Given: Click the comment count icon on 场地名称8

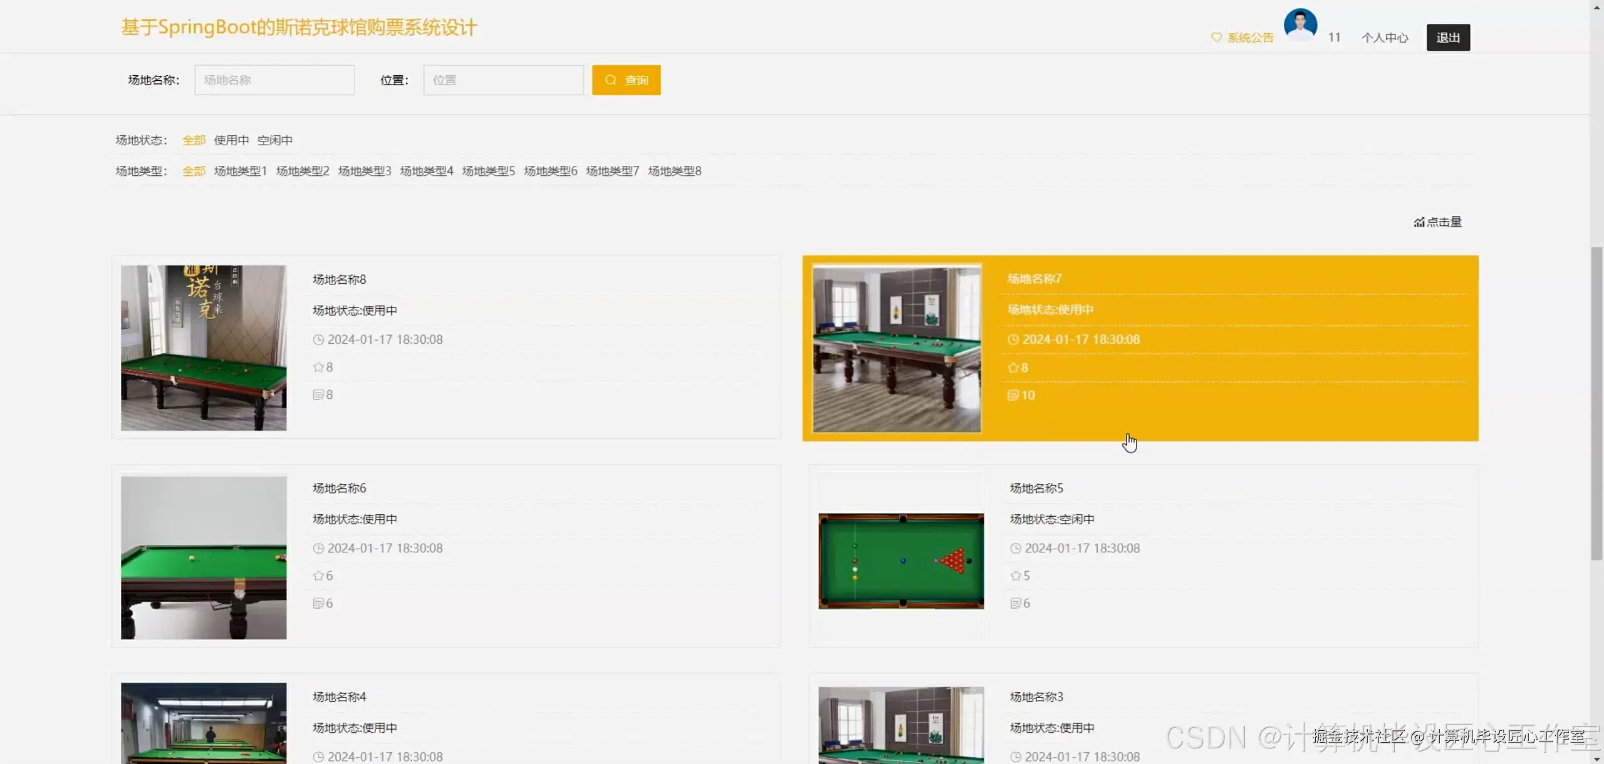Looking at the screenshot, I should 318,395.
